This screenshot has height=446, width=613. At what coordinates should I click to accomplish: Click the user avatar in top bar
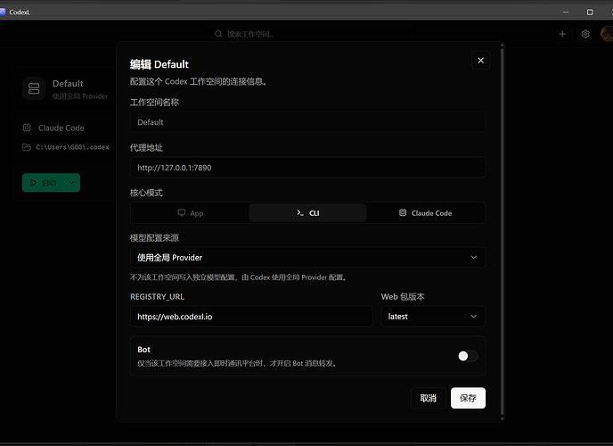coord(607,34)
